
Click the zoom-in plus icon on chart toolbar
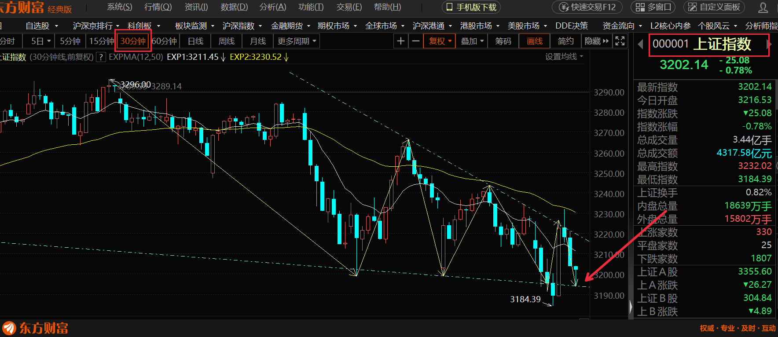400,41
